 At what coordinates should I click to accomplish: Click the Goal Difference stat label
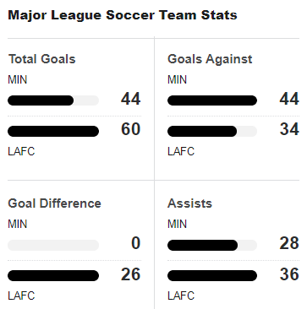(54, 203)
